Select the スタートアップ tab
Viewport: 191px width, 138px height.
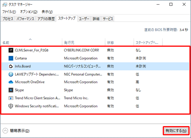(x=67, y=19)
